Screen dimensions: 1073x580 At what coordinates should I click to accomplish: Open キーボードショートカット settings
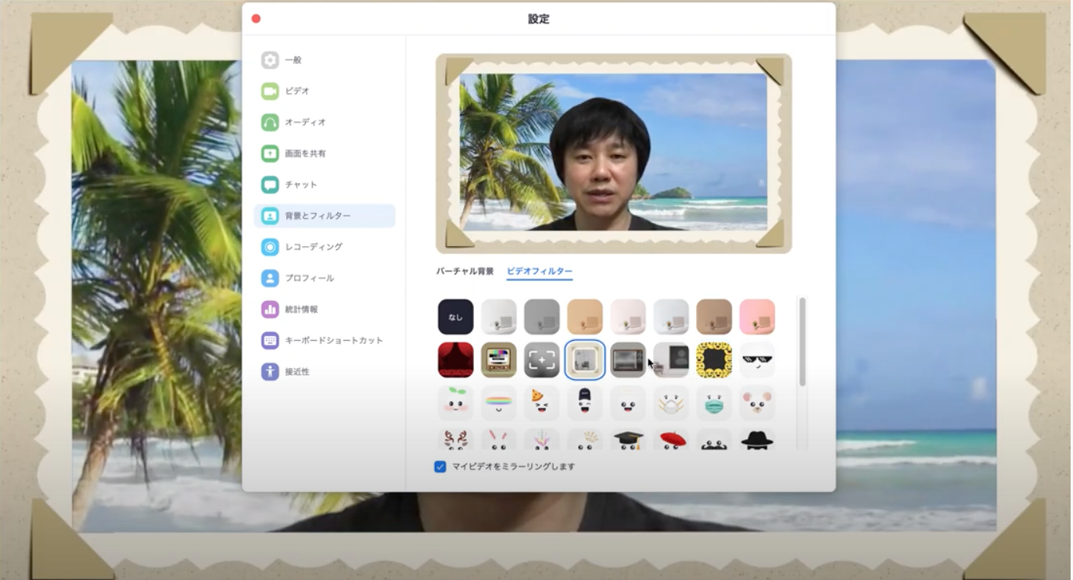tap(324, 341)
